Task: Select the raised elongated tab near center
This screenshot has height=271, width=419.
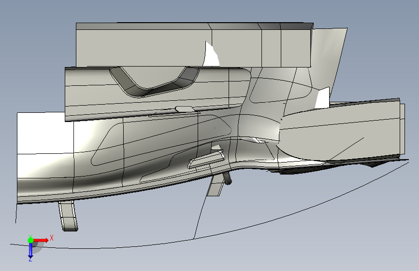Action: coord(206,160)
